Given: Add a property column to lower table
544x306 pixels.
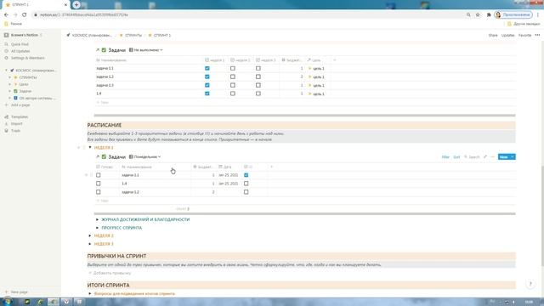Looking at the screenshot, I should 271,167.
